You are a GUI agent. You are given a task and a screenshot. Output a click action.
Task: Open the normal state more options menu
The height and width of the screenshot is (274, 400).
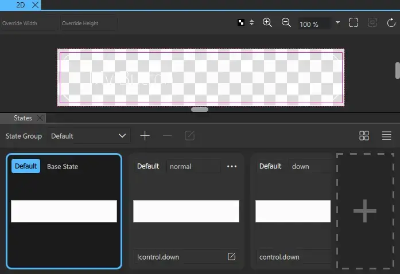click(232, 166)
